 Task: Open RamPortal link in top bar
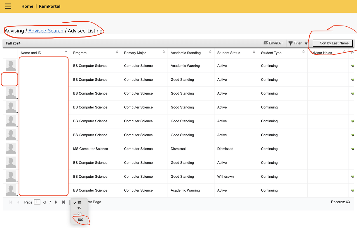pyautogui.click(x=50, y=6)
